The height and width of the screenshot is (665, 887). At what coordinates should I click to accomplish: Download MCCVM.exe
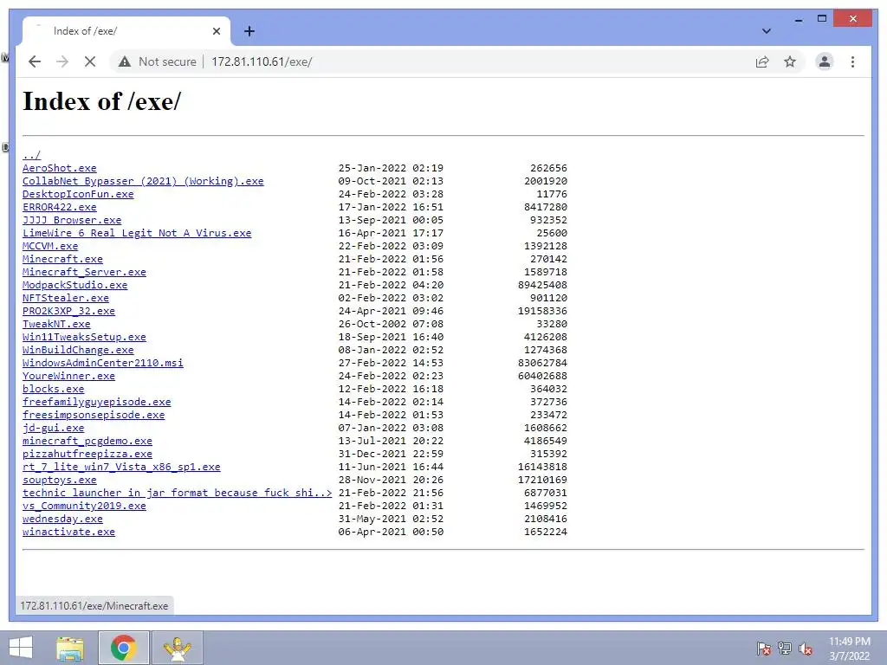pos(50,246)
